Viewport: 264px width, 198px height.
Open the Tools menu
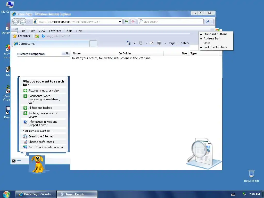tap(69, 31)
